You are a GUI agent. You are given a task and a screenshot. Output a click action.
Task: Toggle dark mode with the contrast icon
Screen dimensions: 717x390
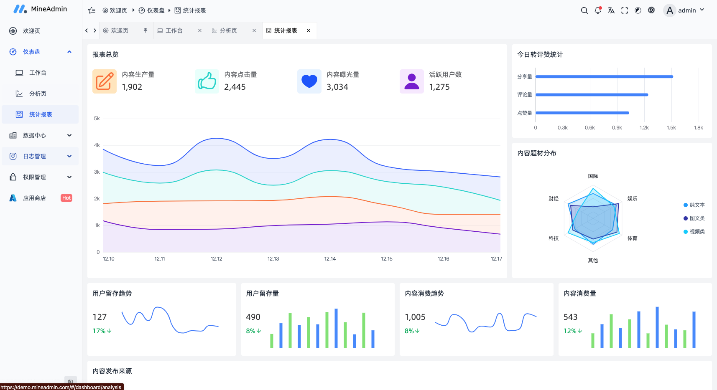point(638,10)
